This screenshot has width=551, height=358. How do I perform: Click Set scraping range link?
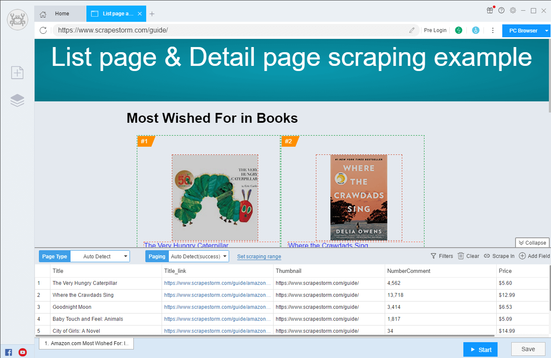pos(259,257)
